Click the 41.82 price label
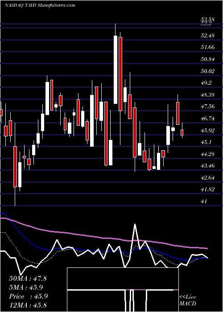 [x=208, y=189]
